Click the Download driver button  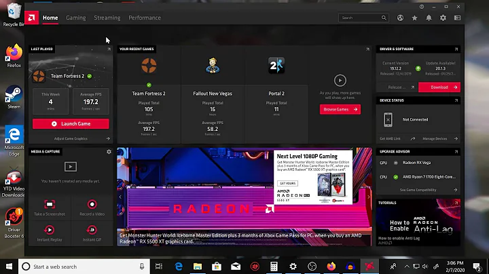[x=439, y=87]
